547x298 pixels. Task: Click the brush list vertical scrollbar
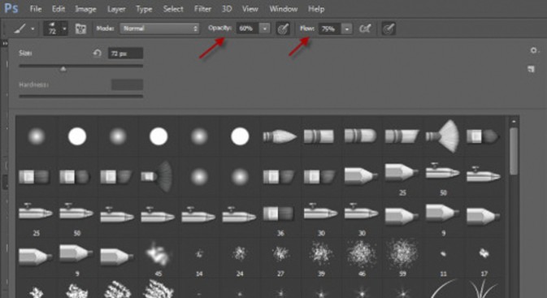(514, 150)
